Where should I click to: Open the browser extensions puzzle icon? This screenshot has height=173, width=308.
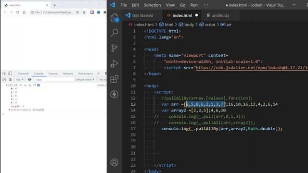point(105,12)
